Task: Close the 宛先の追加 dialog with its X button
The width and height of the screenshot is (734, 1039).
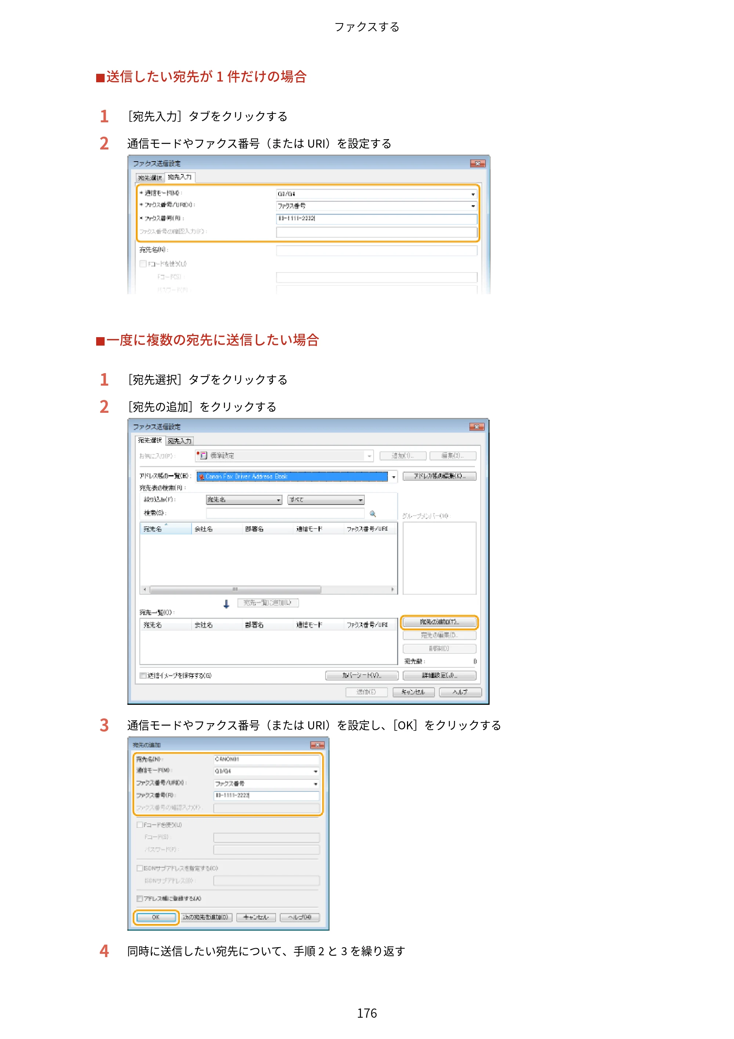Action: pos(317,745)
